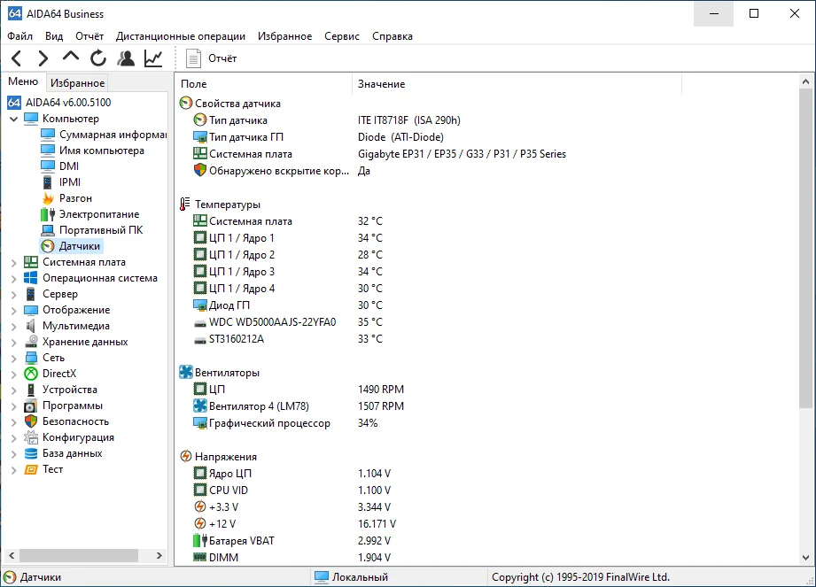This screenshot has width=816, height=587.
Task: Select the IPMI tree item
Action: pos(70,182)
